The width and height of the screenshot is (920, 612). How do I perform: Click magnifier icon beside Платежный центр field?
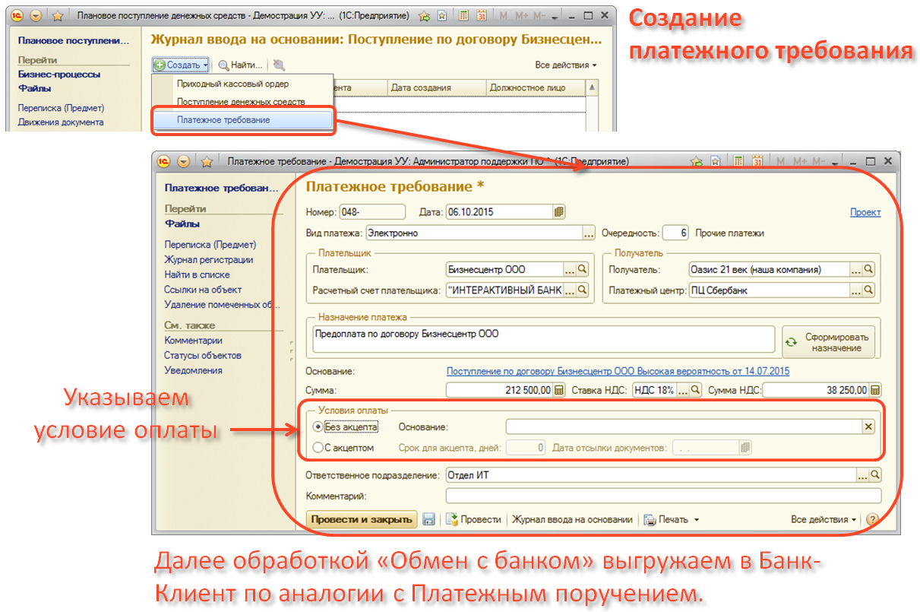[869, 290]
